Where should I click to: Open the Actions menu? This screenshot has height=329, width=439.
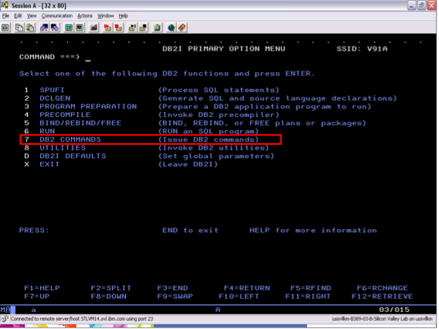click(85, 15)
